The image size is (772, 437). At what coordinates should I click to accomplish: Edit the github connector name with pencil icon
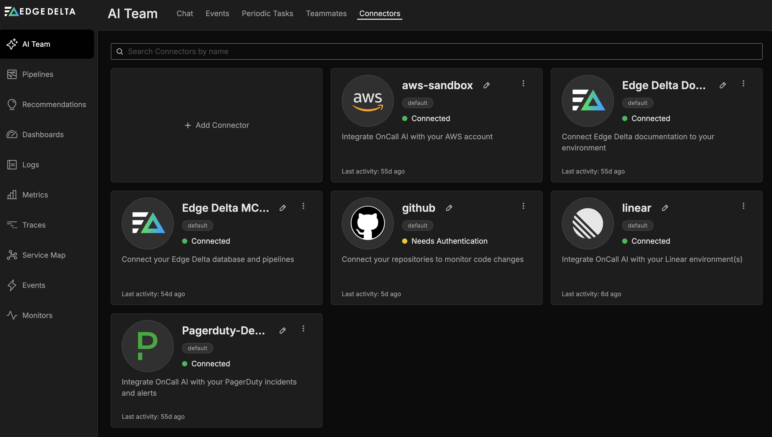coord(449,208)
